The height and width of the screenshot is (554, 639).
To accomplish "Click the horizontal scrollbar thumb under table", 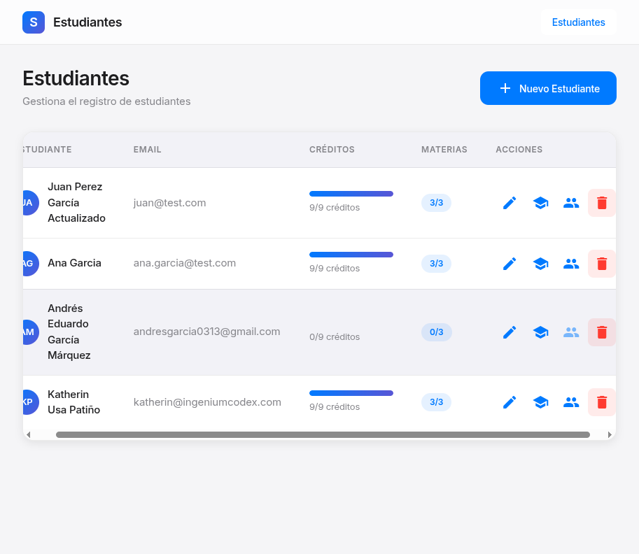I will (323, 434).
